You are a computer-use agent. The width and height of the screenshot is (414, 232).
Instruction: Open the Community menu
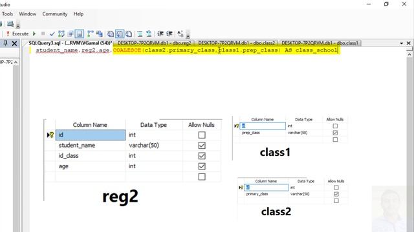pyautogui.click(x=55, y=14)
